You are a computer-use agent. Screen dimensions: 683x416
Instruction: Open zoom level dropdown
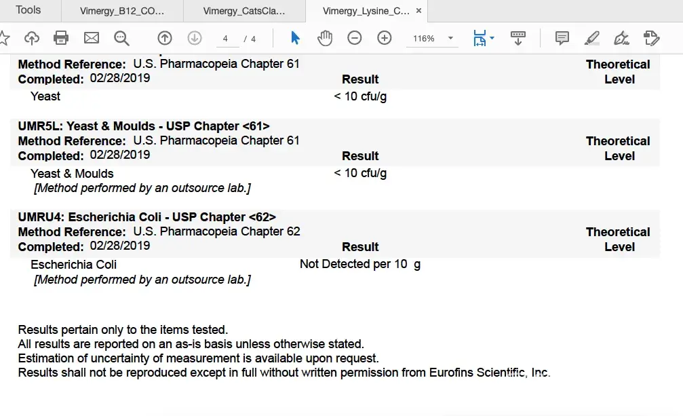[450, 38]
